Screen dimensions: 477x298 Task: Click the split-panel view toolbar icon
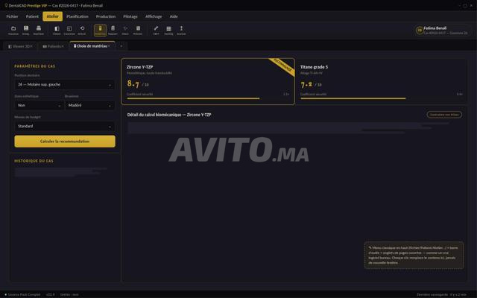(57, 30)
